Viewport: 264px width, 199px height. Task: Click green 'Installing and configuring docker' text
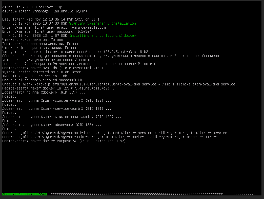tap(102, 35)
